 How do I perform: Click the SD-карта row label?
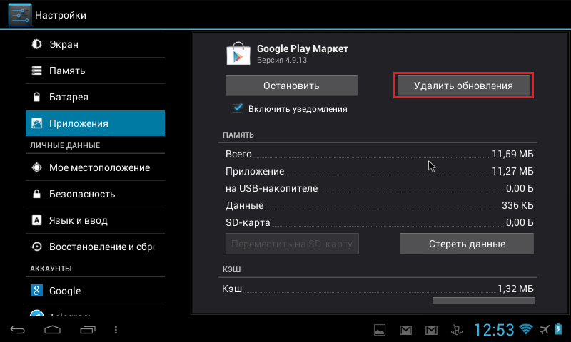coord(248,222)
